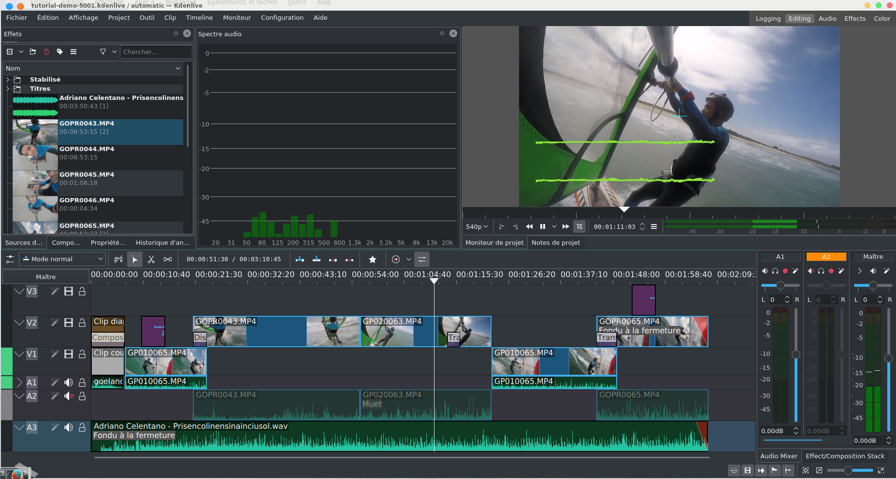The width and height of the screenshot is (896, 479).
Task: Click the fit zoom to project icon
Action: point(806,470)
